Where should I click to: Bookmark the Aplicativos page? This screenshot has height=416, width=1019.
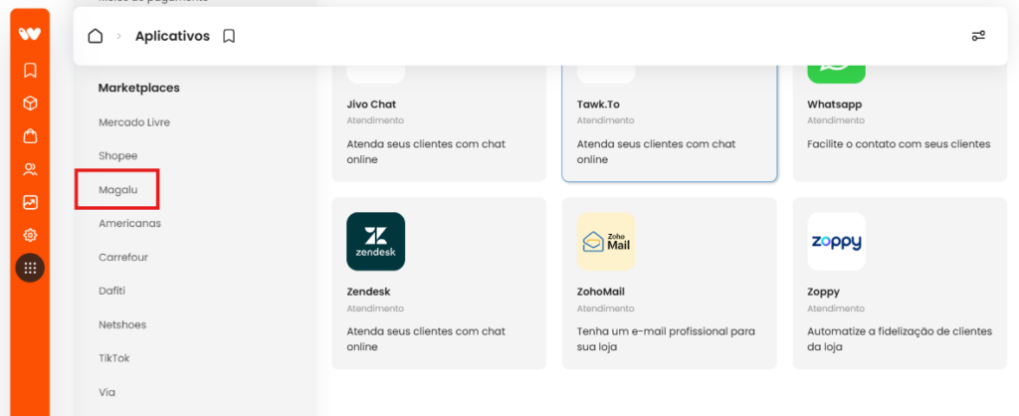pyautogui.click(x=229, y=37)
